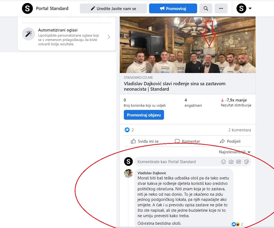Attach a photo with the camera icon
Image resolution: width=274 pixels, height=228 pixels.
[231, 162]
